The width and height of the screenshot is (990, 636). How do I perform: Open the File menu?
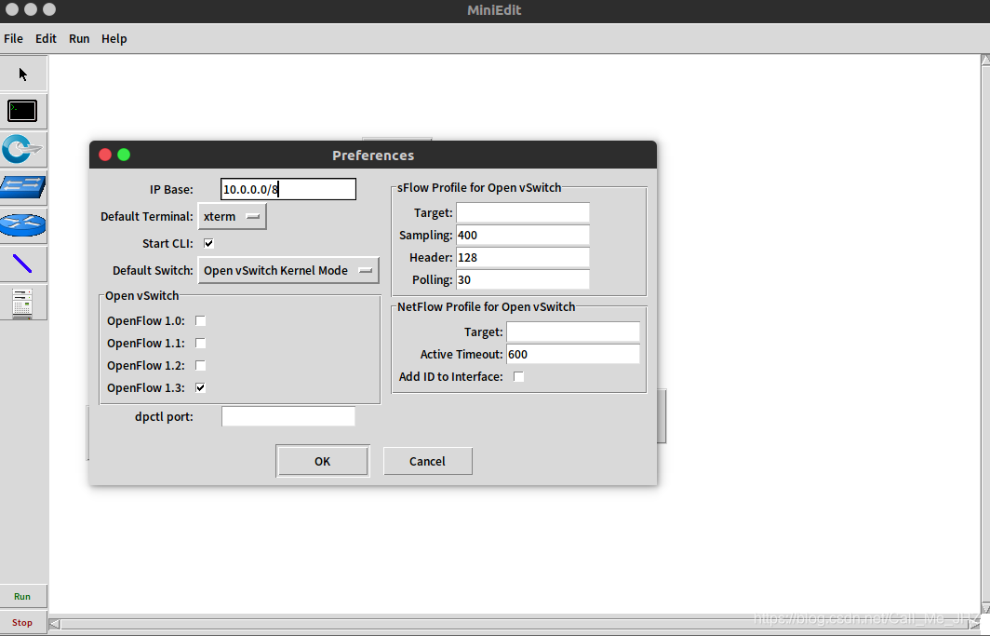(13, 38)
